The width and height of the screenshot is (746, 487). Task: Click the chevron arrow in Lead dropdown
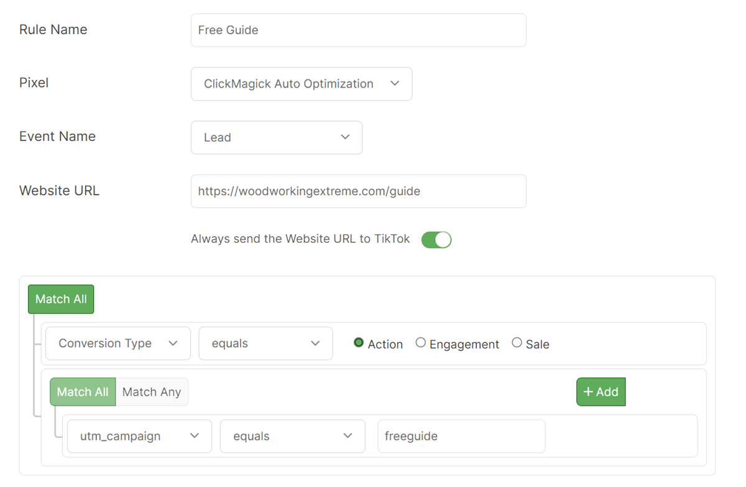[x=346, y=137]
